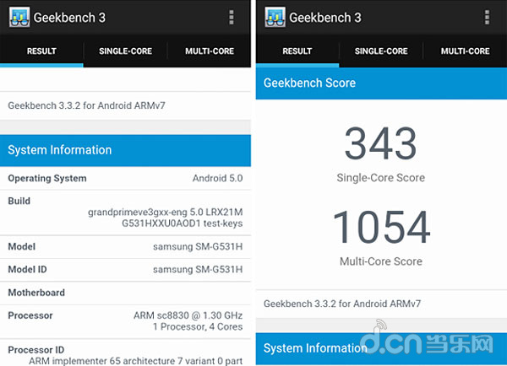
Task: Tap the ARM sc8830 @ 1.30 GHz value
Action: click(188, 315)
